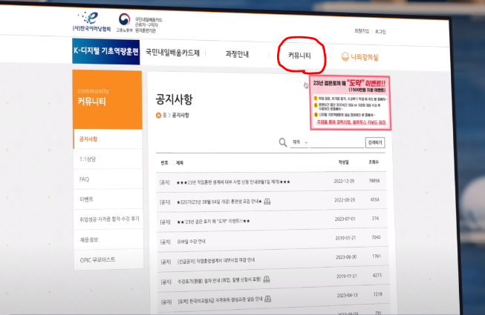This screenshot has height=315, width=485.
Task: Click the 고용노동부 emblem logo
Action: tap(124, 22)
